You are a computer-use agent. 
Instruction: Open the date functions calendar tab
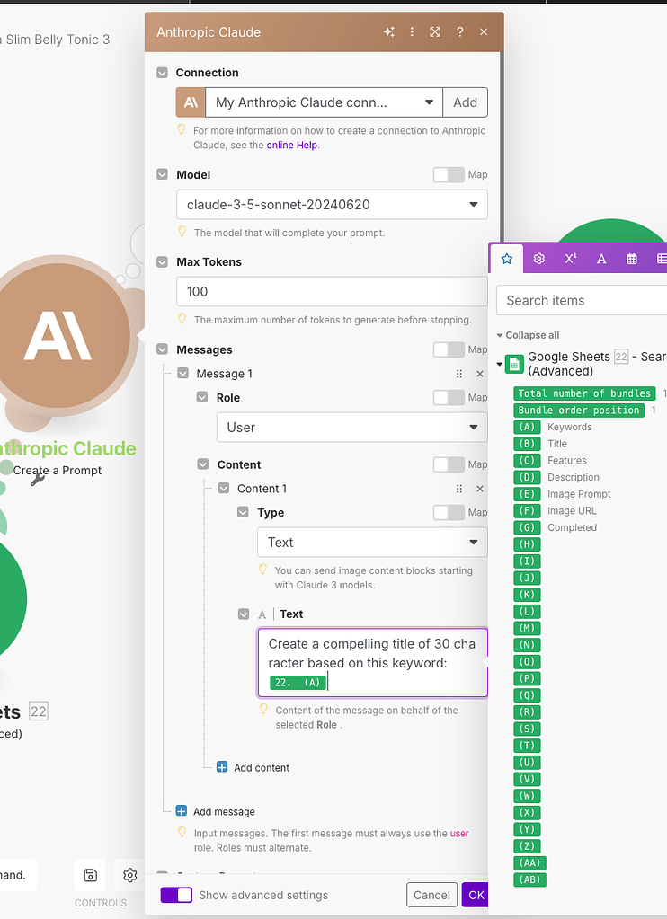pyautogui.click(x=632, y=259)
